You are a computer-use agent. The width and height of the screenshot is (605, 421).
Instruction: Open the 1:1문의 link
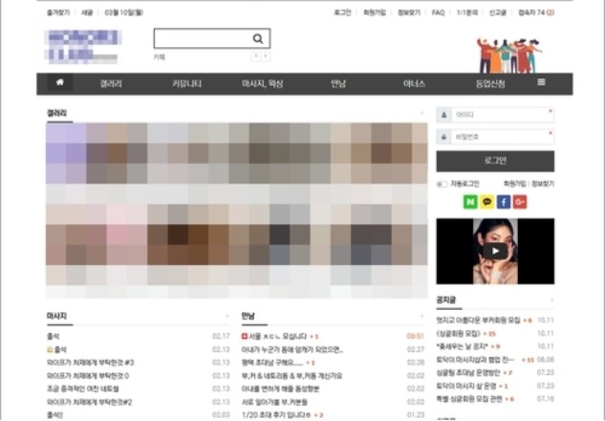pyautogui.click(x=467, y=12)
